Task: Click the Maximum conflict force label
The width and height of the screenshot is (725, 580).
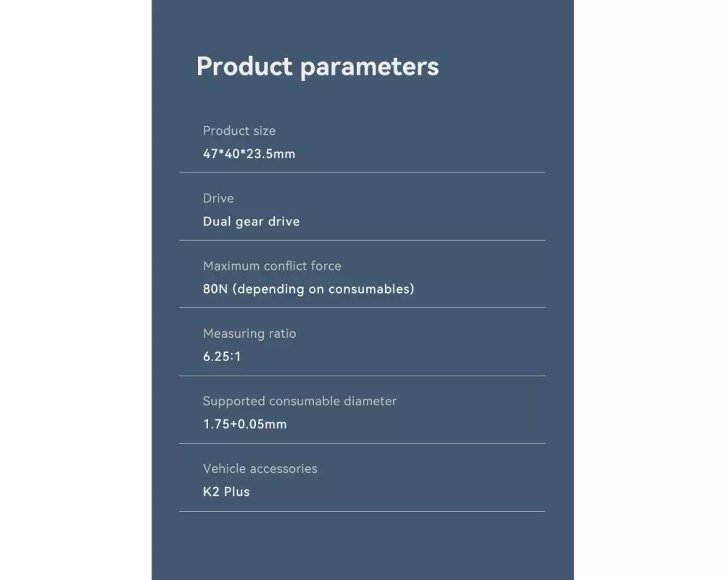Action: pos(272,266)
